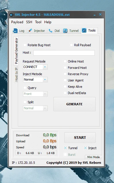Open the Payload menu
Viewport: 114px width, 183px height.
(x=17, y=22)
